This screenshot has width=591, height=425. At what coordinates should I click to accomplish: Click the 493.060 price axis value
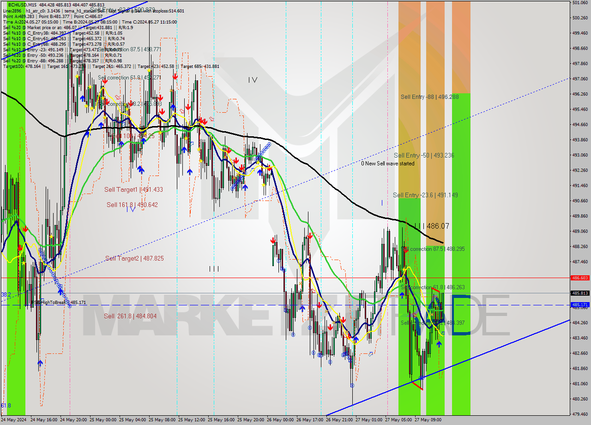click(580, 155)
